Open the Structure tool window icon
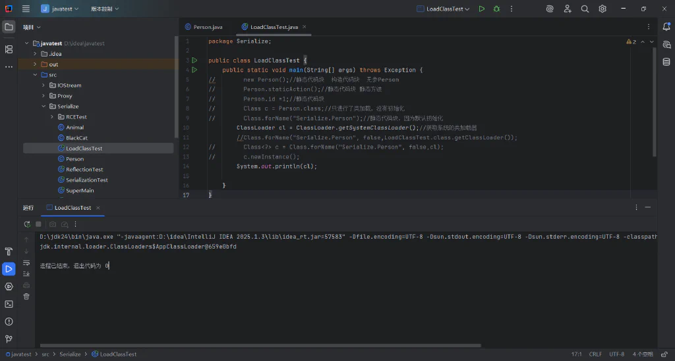Screen dimensions: 675x361 pyautogui.click(x=9, y=49)
